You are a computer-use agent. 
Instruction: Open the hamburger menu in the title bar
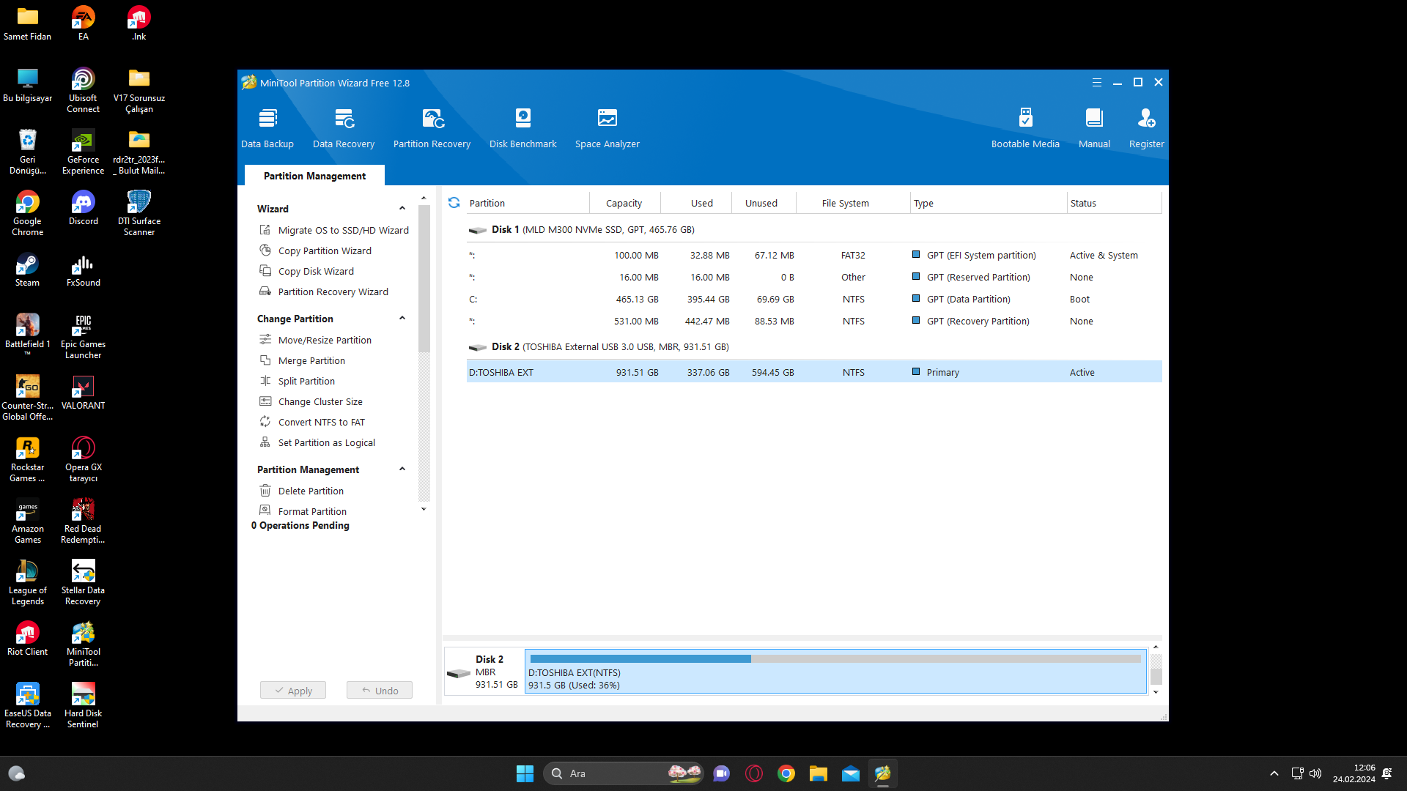point(1097,83)
